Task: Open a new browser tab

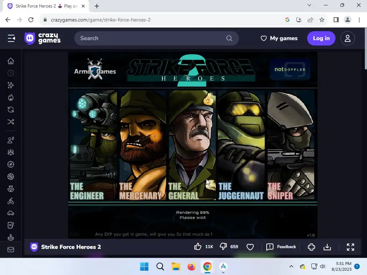Action: [x=97, y=6]
